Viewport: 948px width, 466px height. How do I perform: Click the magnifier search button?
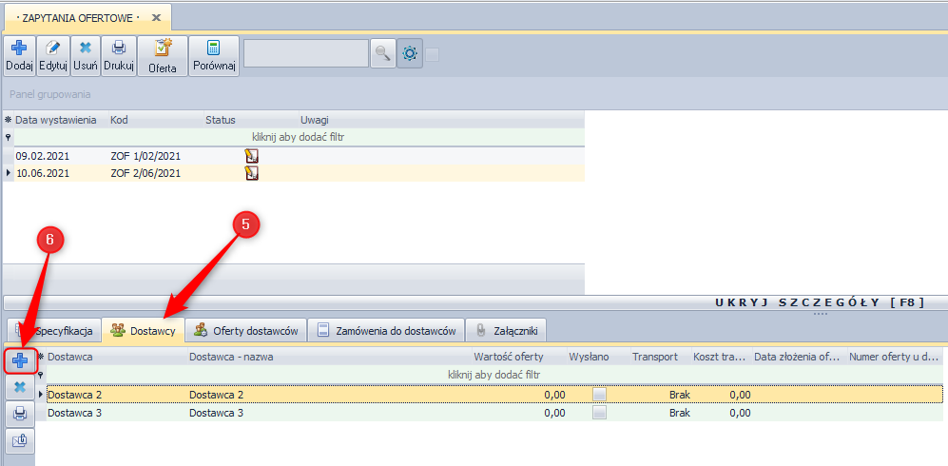[382, 54]
